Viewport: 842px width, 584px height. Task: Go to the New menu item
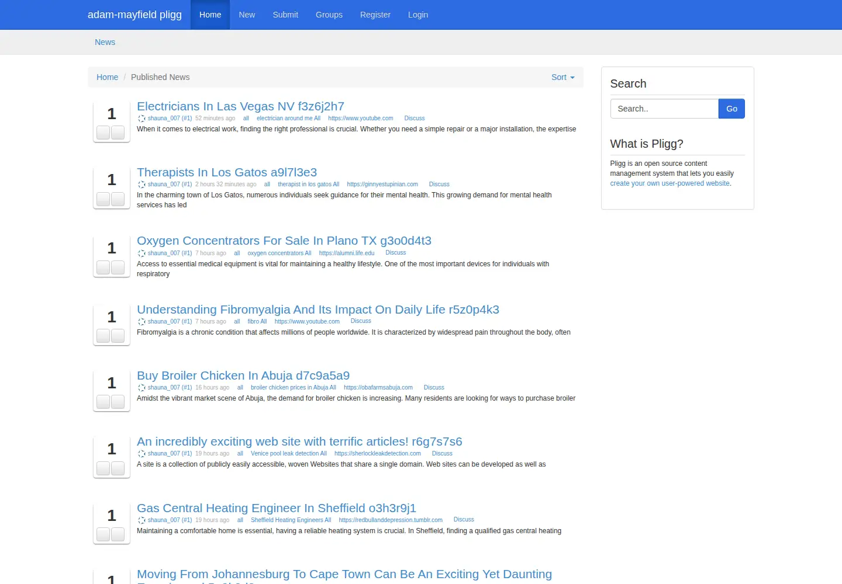click(247, 15)
